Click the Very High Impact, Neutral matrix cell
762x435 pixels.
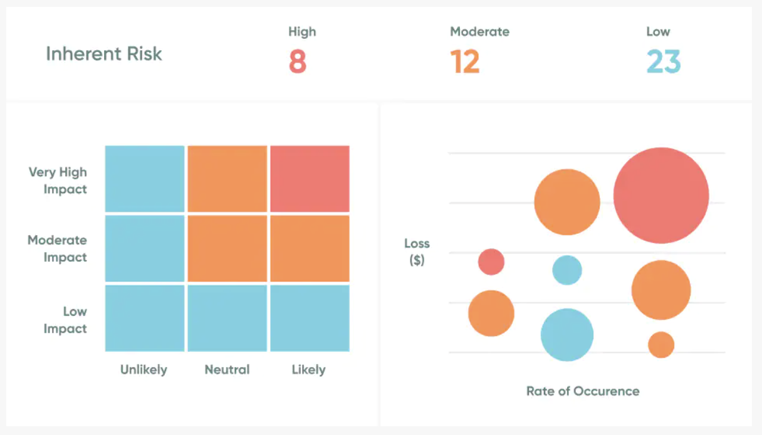[227, 179]
